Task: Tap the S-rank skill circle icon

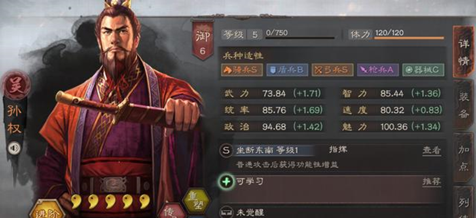Action: (226, 150)
